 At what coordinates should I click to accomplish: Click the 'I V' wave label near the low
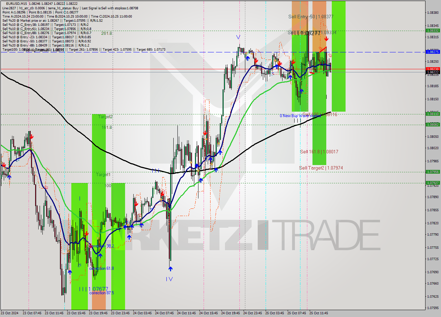click(x=169, y=279)
